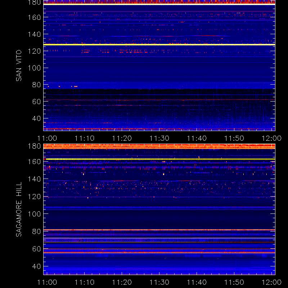Pick the 11:10 label under Sagamore Hill plot
The height and width of the screenshot is (288, 288).
pyautogui.click(x=85, y=282)
